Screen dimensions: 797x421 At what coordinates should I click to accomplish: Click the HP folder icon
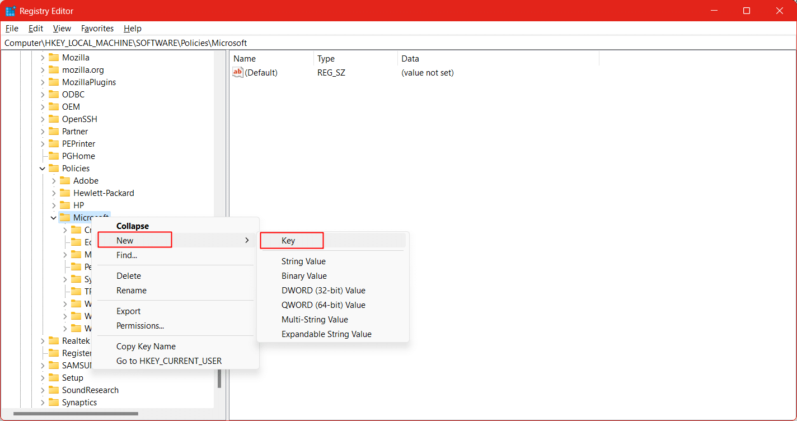click(65, 205)
